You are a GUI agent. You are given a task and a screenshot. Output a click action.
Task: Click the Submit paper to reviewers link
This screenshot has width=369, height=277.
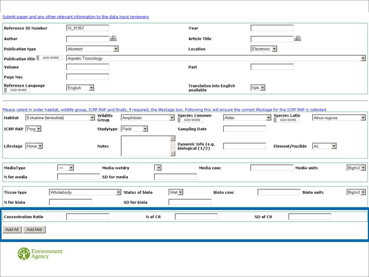tap(76, 17)
